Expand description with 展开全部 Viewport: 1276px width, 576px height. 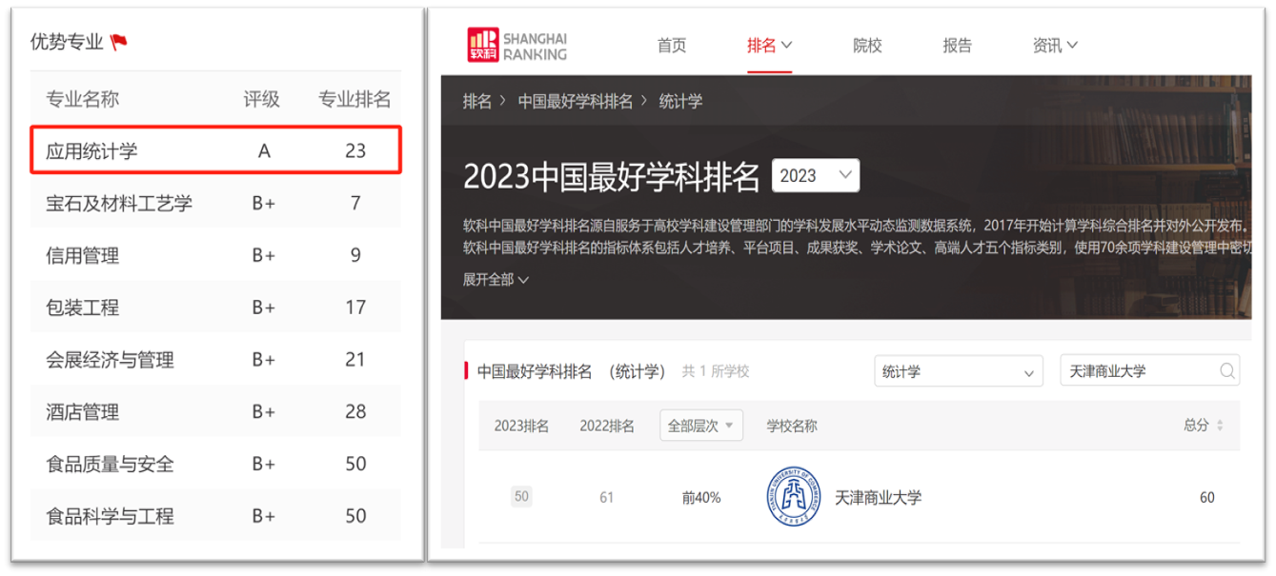(496, 279)
